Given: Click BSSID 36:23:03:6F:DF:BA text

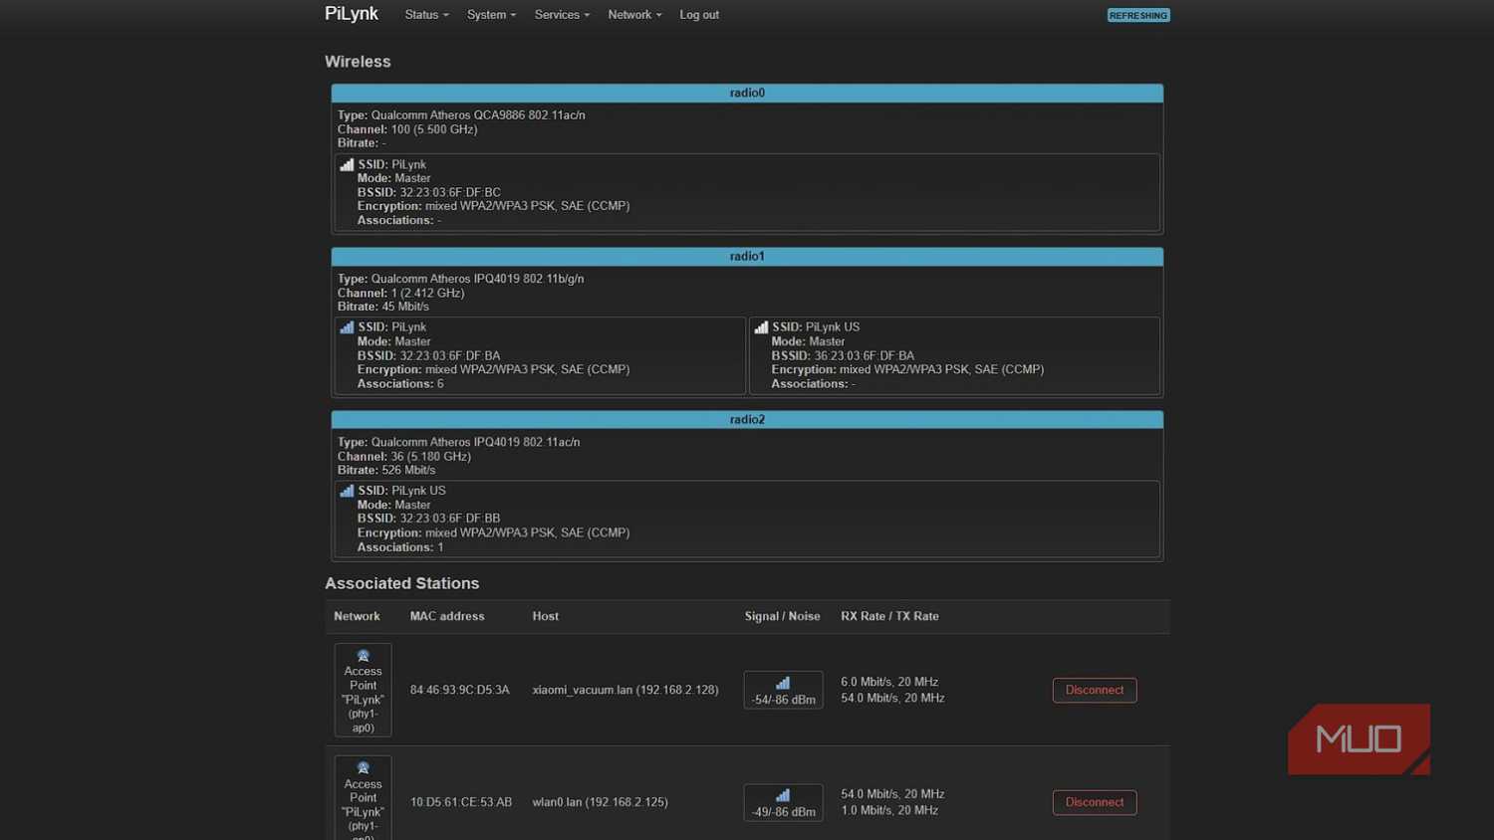Looking at the screenshot, I should click(843, 355).
